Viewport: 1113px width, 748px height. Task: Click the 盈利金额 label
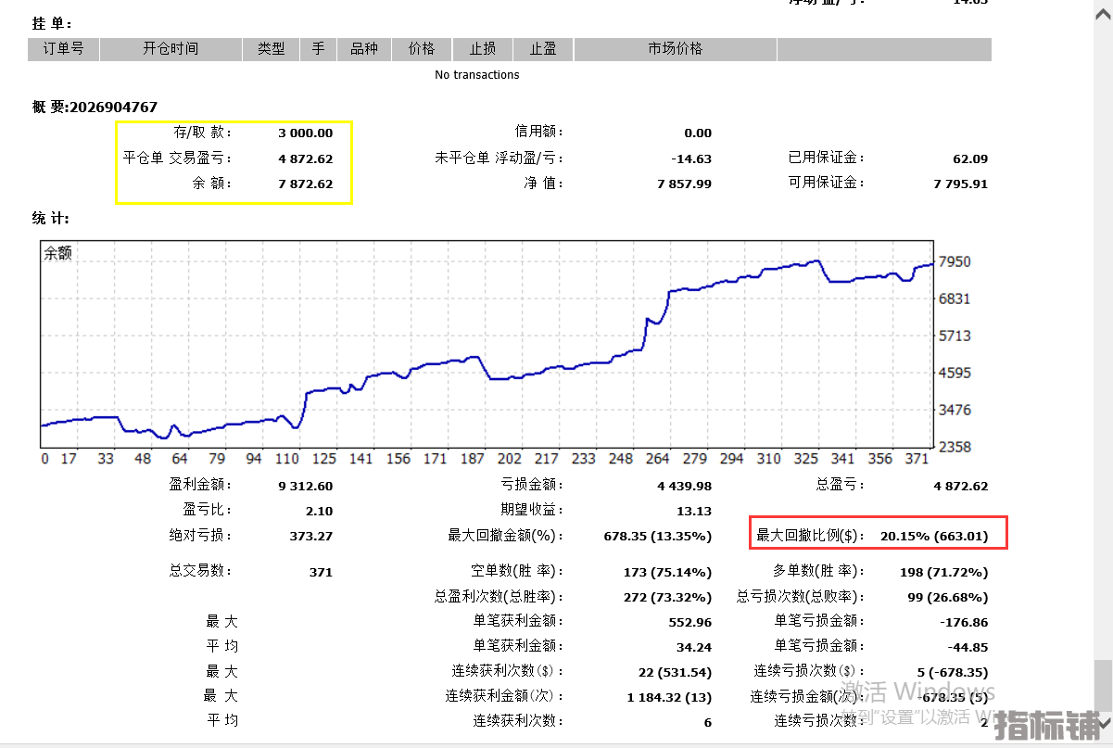click(x=202, y=485)
